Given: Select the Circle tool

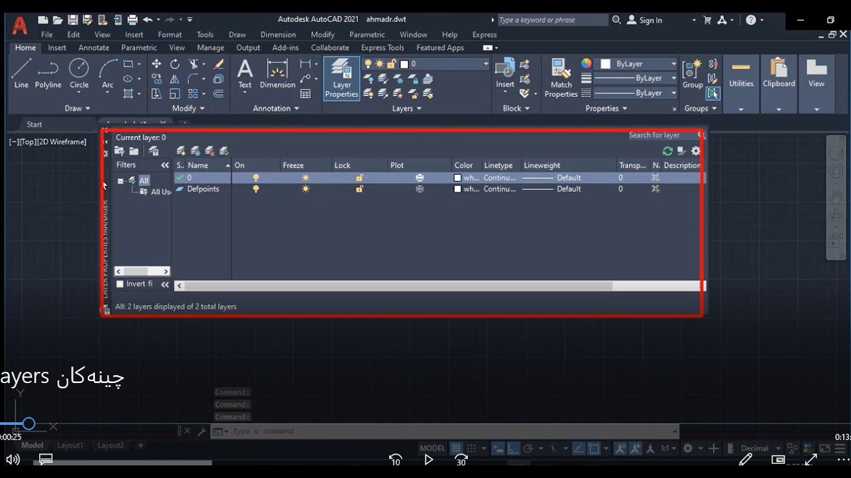Looking at the screenshot, I should pyautogui.click(x=79, y=74).
